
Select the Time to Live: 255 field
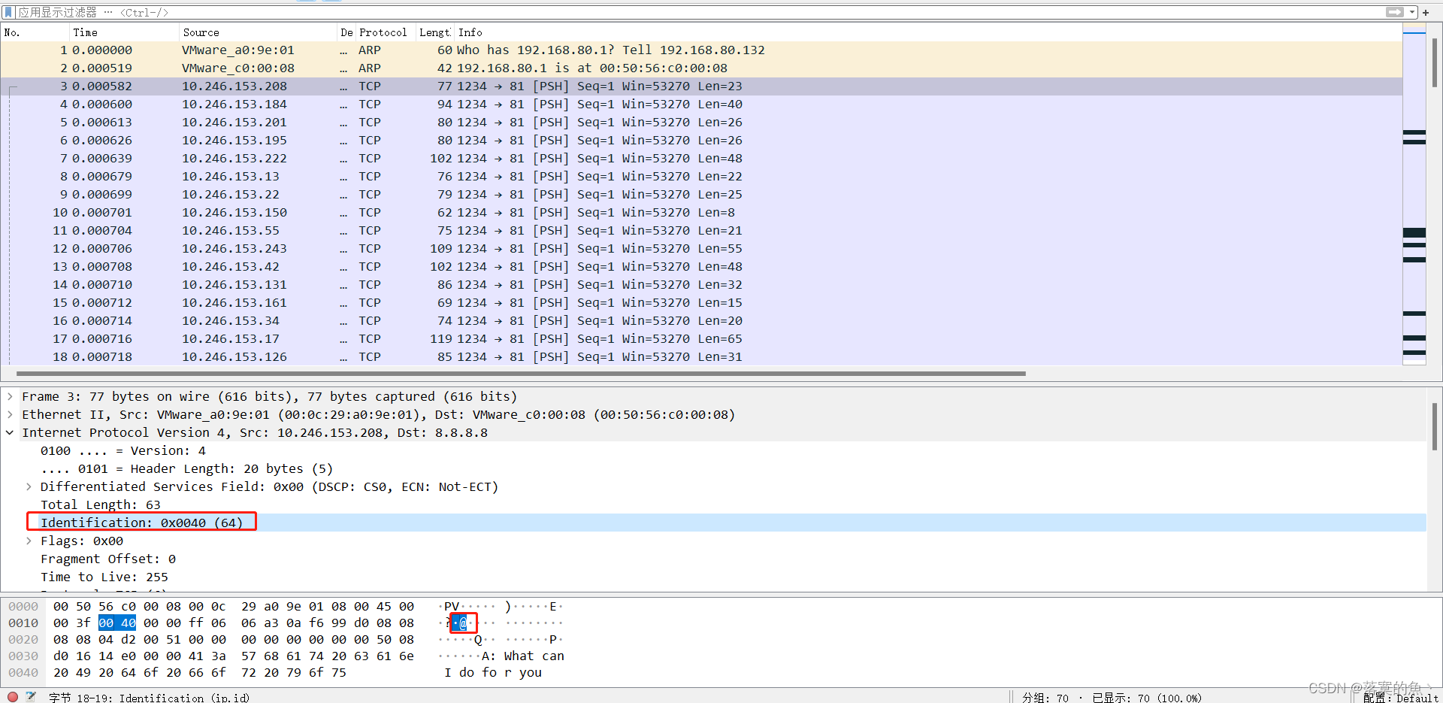click(104, 577)
